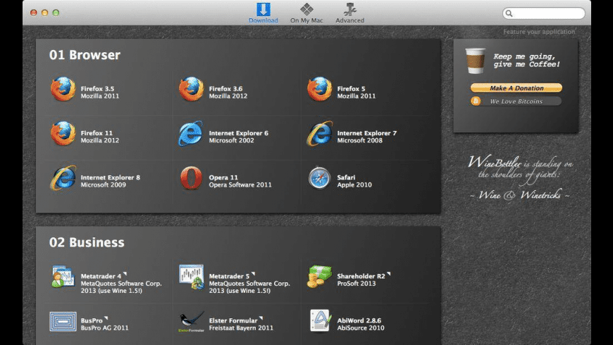613x345 pixels.
Task: Click the Advanced tools icon
Action: pyautogui.click(x=349, y=9)
